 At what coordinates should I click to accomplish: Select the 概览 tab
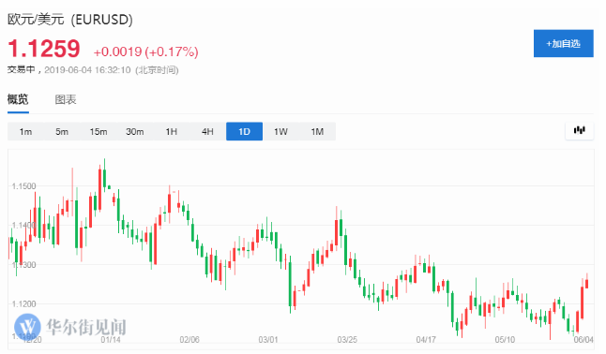click(x=18, y=99)
